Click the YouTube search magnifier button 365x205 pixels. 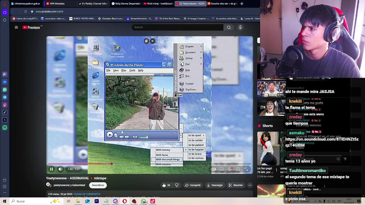[229, 27]
